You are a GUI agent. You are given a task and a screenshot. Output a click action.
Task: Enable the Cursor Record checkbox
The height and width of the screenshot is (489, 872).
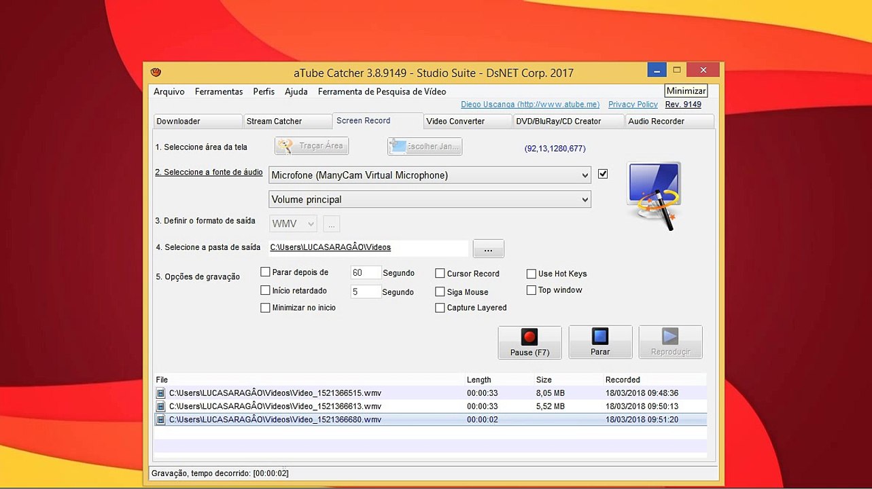pos(440,274)
